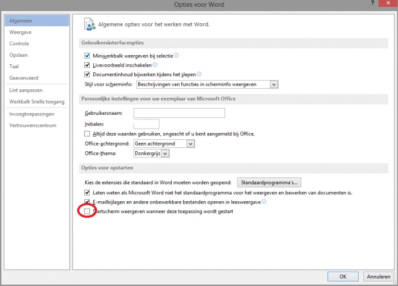Enable Altijd deze waarden gebruiken checkbox
Image resolution: width=398 pixels, height=286 pixels.
tap(87, 134)
